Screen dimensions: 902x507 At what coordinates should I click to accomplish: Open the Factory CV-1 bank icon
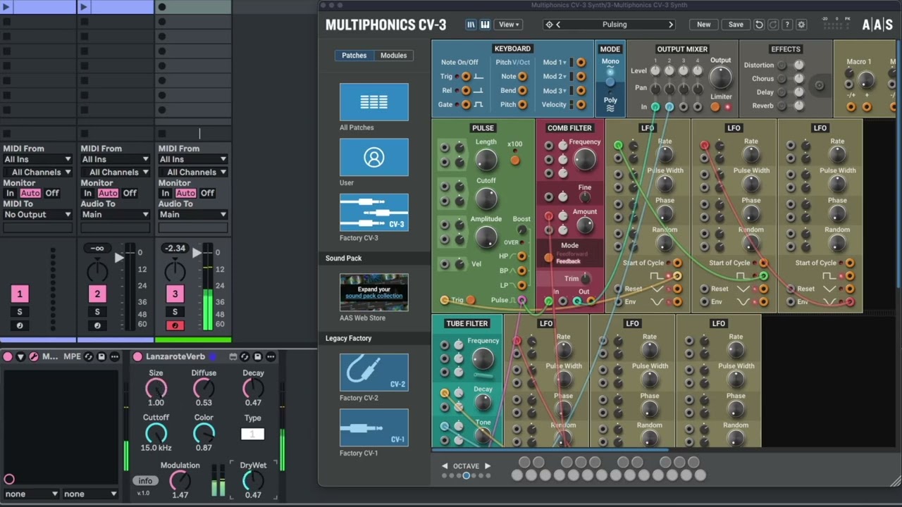pos(373,427)
